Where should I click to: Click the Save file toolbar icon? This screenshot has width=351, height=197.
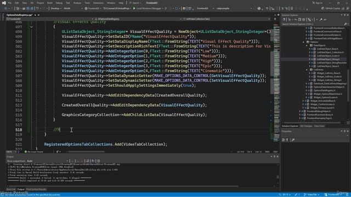click(x=28, y=9)
